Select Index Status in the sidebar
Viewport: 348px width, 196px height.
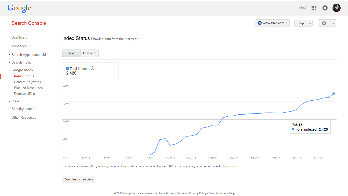click(x=24, y=76)
